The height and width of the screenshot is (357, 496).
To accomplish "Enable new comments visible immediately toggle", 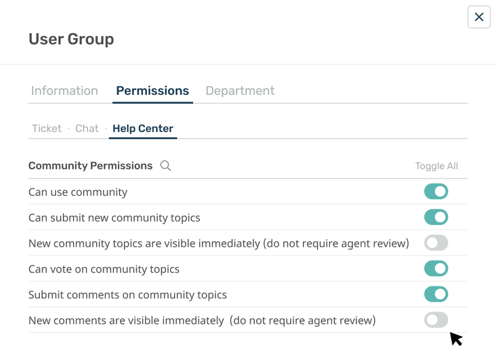I will coord(436,320).
